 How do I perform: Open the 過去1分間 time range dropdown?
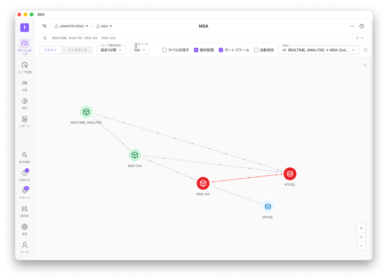111,50
